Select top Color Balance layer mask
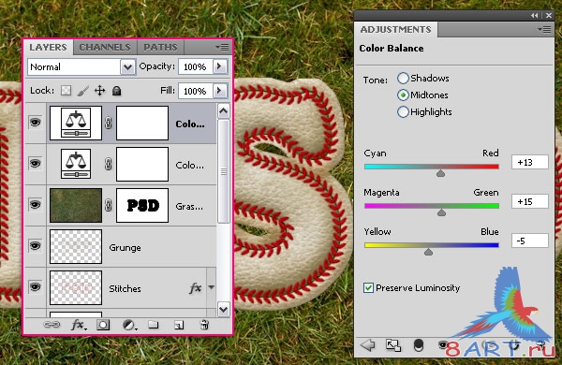This screenshot has width=562, height=365. 142,123
